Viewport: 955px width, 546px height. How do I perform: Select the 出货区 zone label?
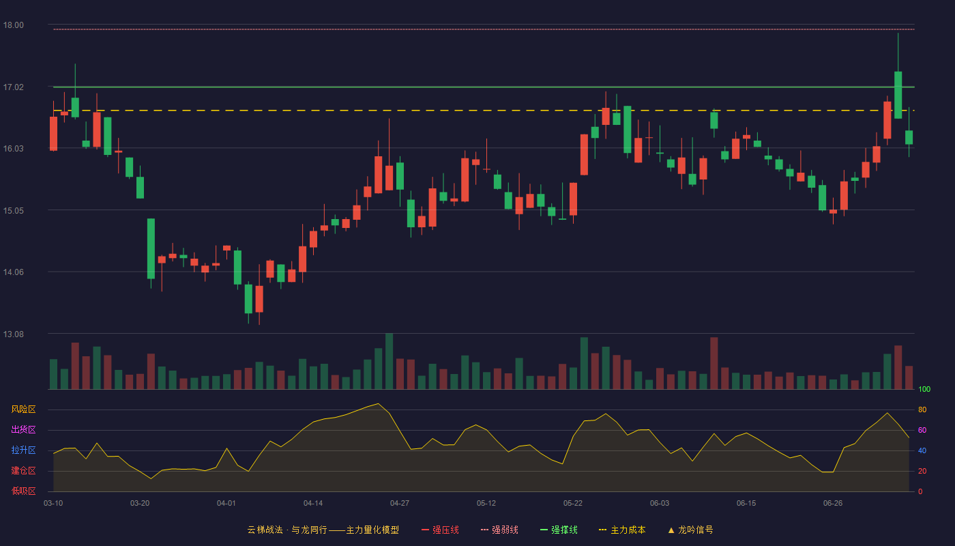[23, 430]
